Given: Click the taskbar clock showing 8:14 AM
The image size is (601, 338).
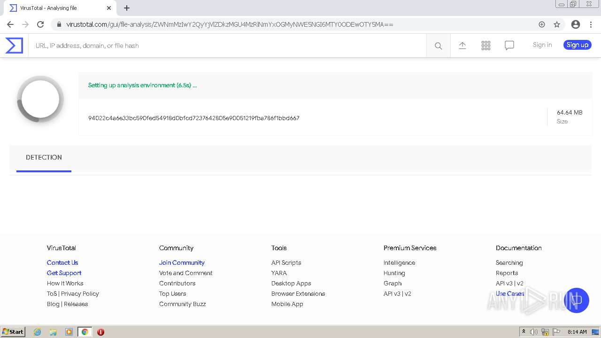Looking at the screenshot, I should click(x=577, y=332).
